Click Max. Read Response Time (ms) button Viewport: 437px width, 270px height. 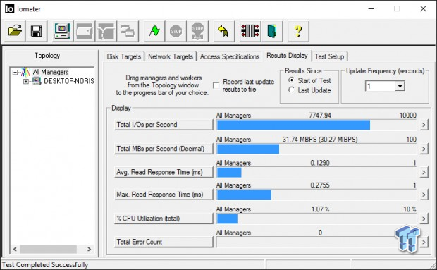click(164, 194)
